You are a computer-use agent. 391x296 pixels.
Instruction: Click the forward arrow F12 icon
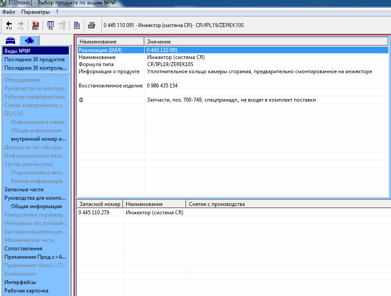point(20,25)
